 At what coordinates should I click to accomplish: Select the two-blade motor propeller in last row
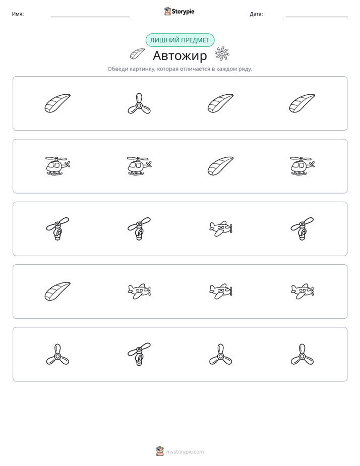139,354
